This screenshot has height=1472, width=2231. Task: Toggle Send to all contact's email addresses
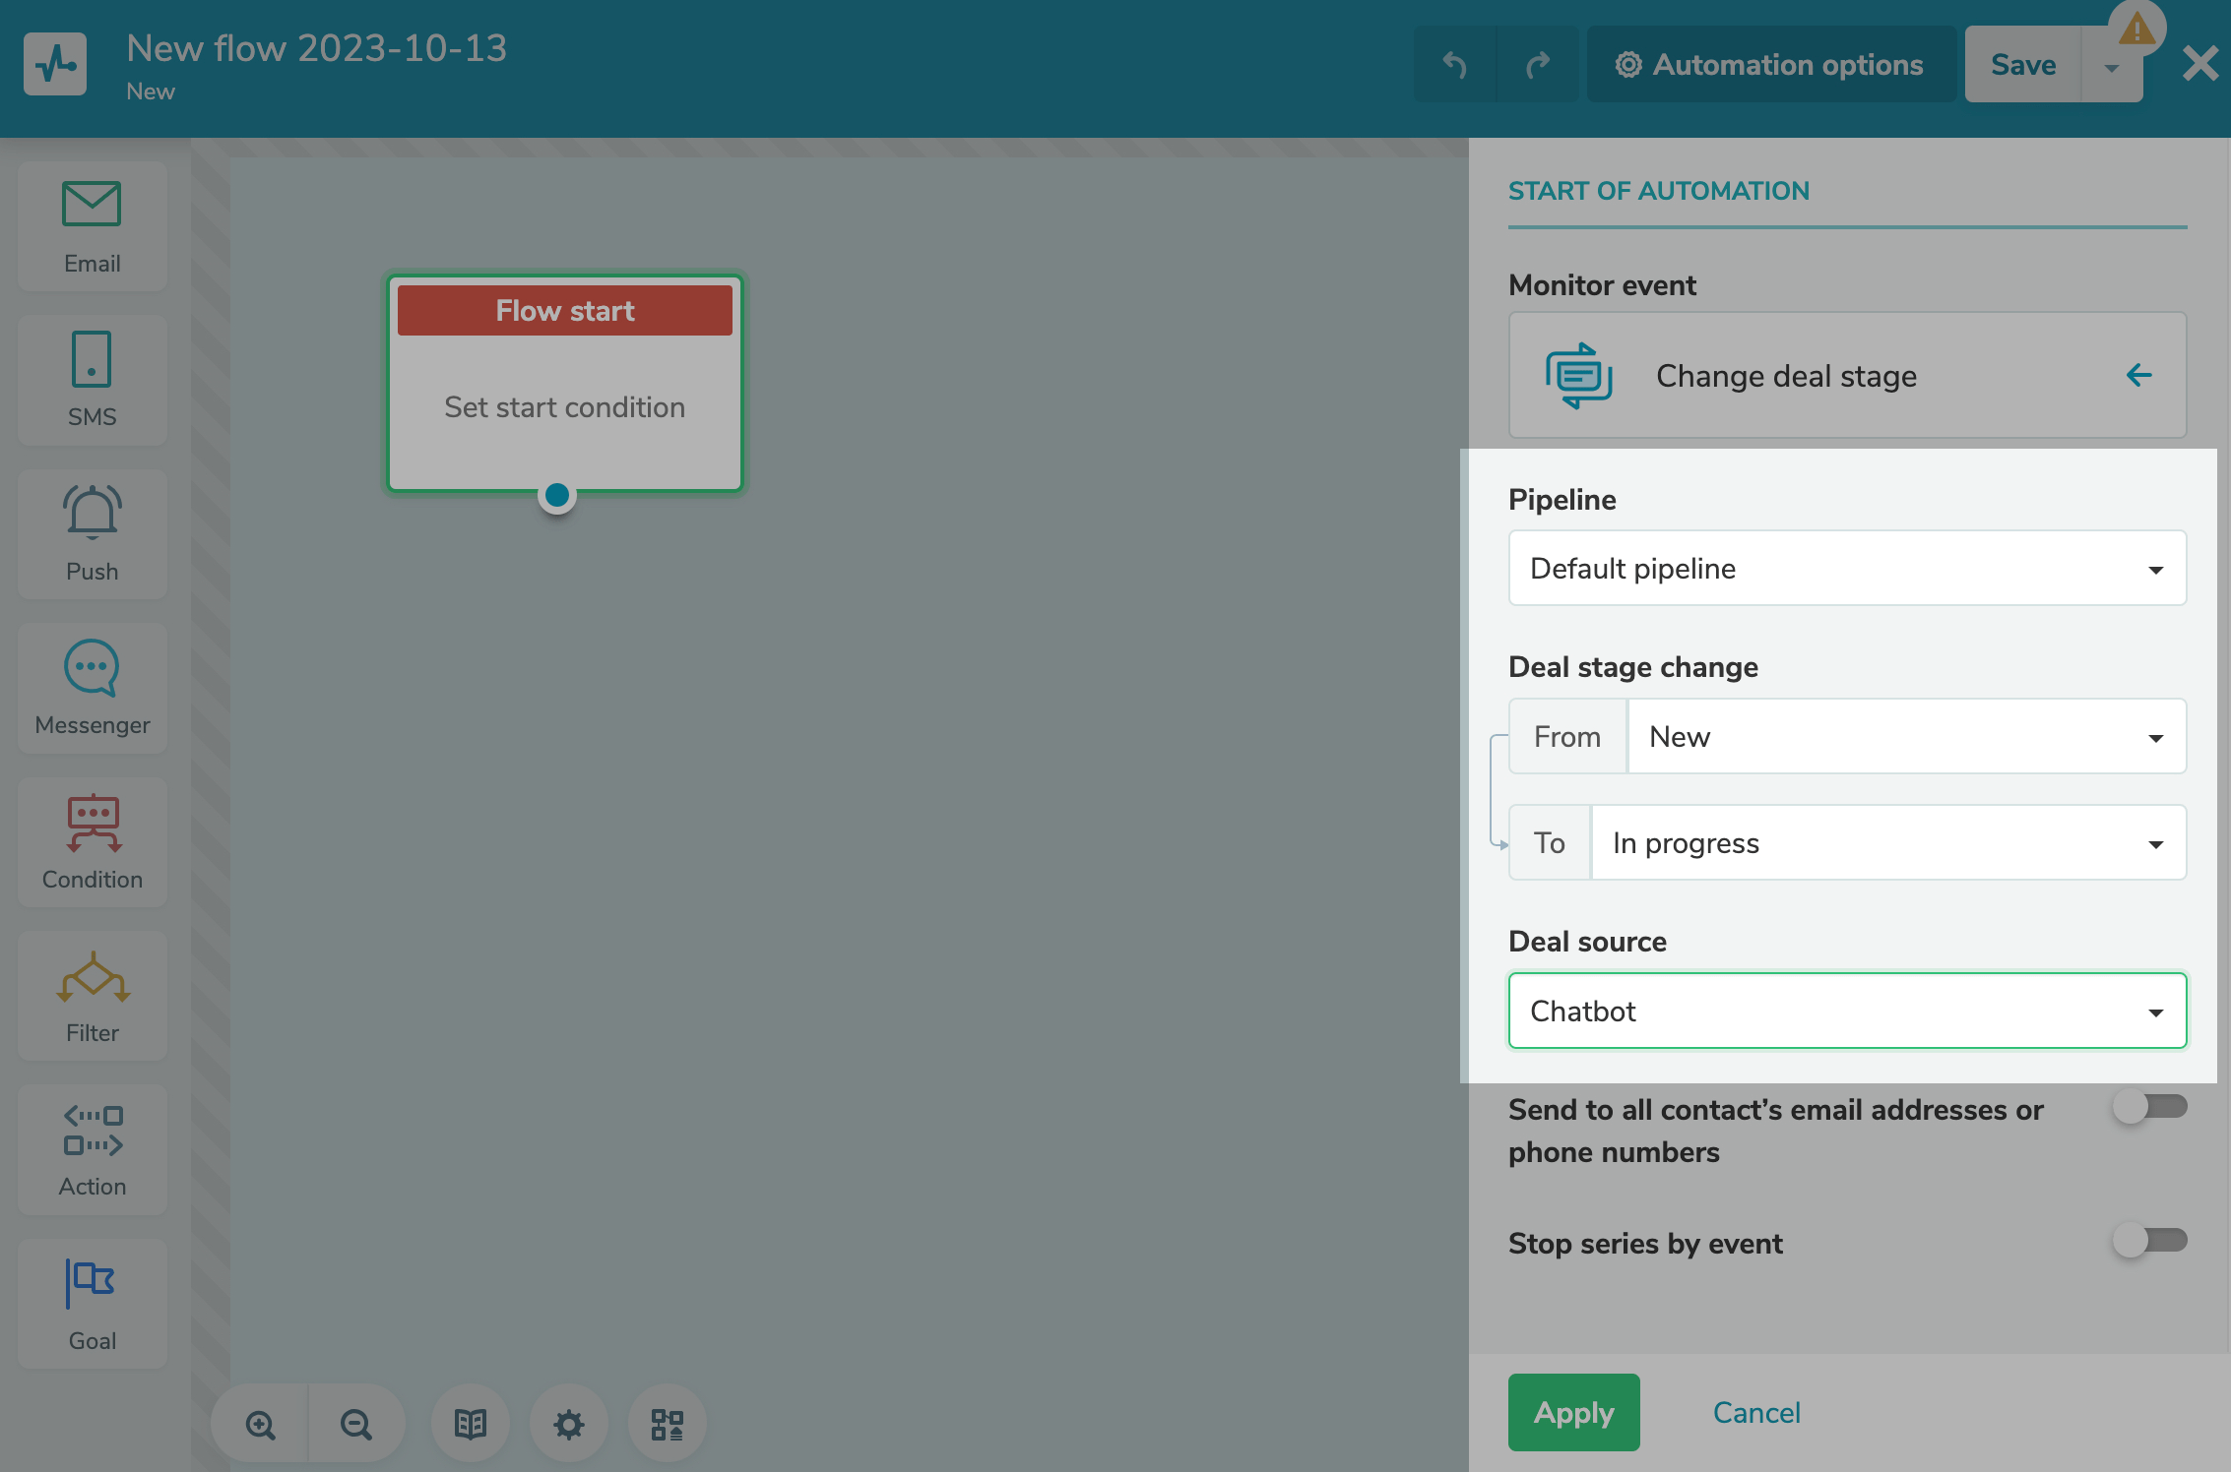[x=2149, y=1107]
